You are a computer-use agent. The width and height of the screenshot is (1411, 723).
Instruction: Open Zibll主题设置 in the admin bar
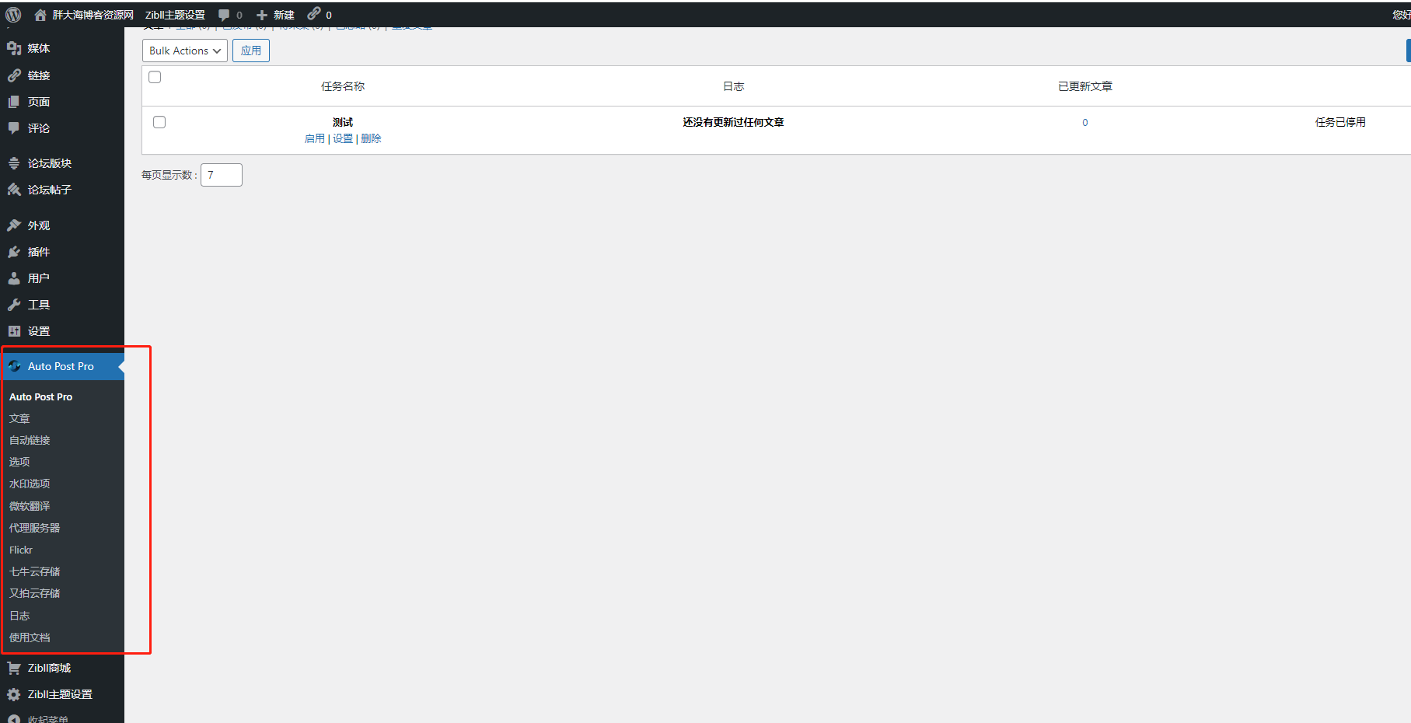pyautogui.click(x=175, y=15)
